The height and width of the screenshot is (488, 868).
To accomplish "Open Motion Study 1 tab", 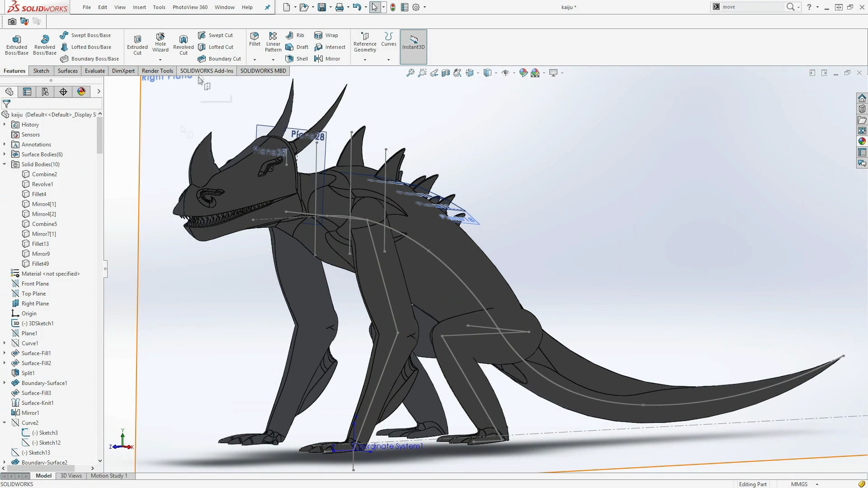I will tap(109, 476).
